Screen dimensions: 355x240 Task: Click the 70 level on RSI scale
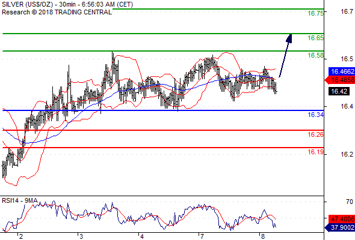[x=350, y=202]
